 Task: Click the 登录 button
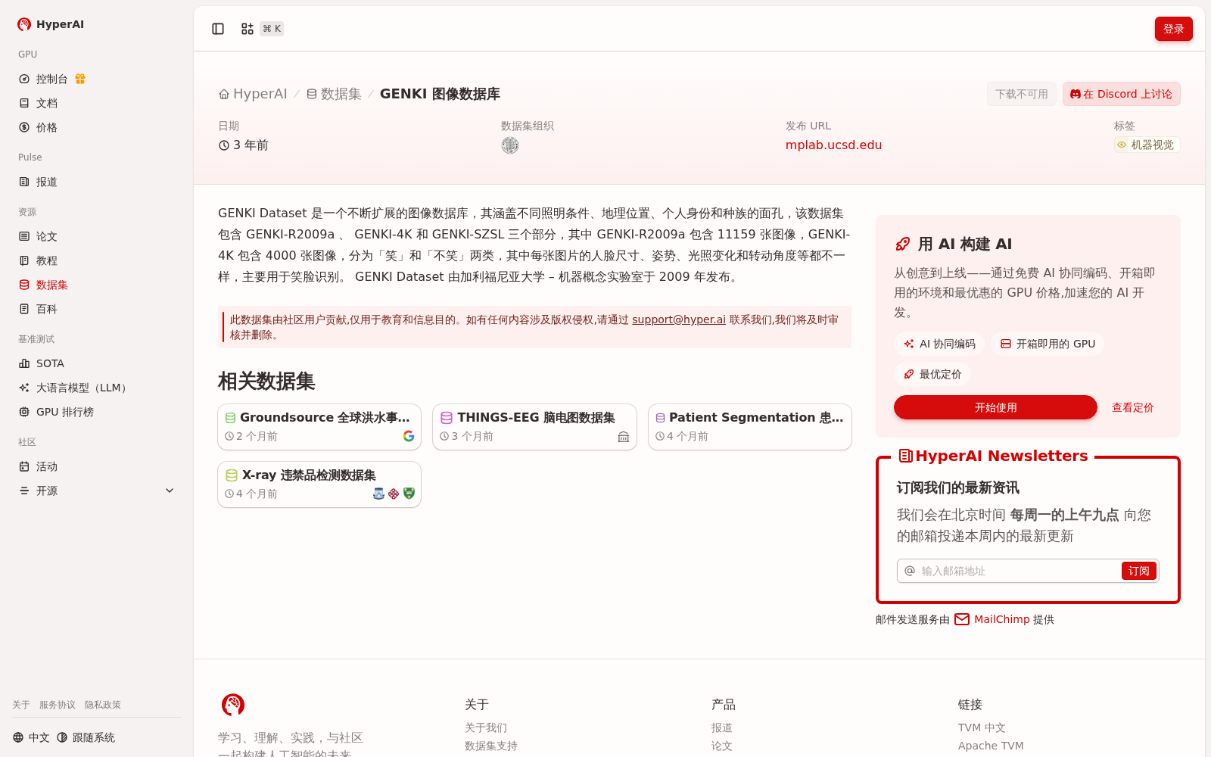click(1173, 29)
